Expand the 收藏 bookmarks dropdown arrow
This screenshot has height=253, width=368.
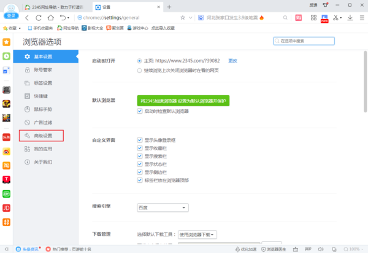tap(20, 28)
